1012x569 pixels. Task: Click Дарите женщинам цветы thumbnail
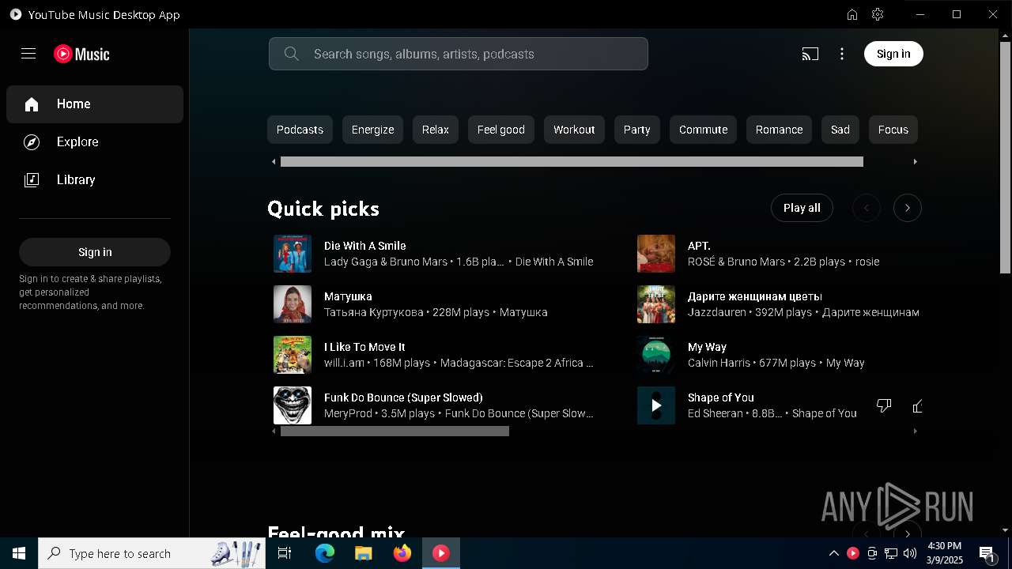click(656, 304)
